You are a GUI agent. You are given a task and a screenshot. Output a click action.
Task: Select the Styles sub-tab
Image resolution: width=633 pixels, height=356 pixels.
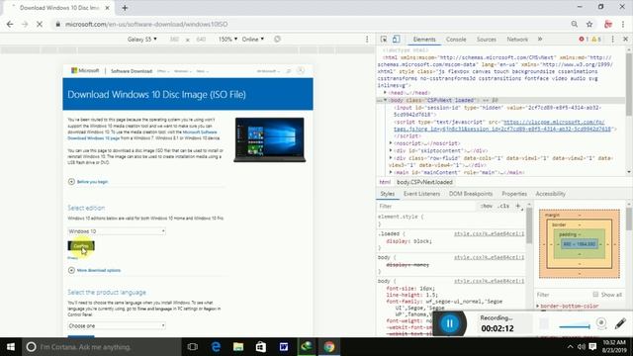(x=387, y=194)
